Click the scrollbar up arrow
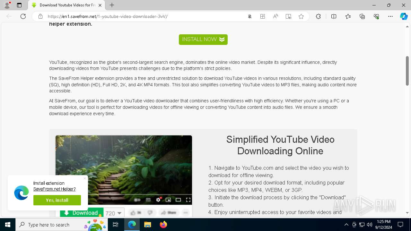The image size is (411, 231). pyautogui.click(x=407, y=27)
